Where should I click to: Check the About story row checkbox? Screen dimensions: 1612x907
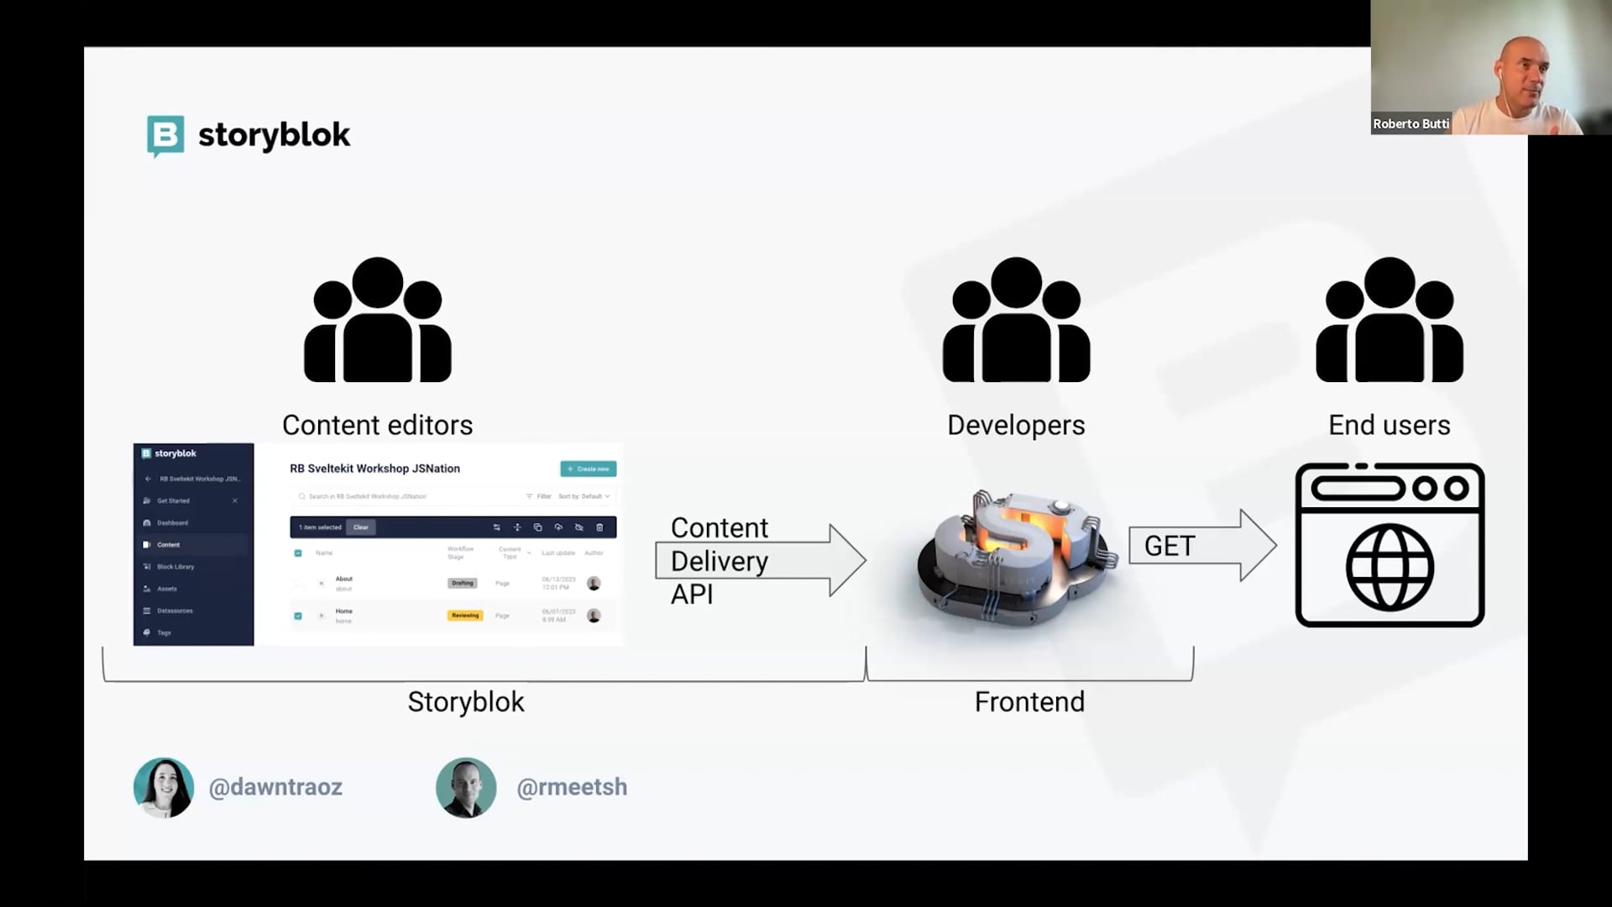pos(298,583)
